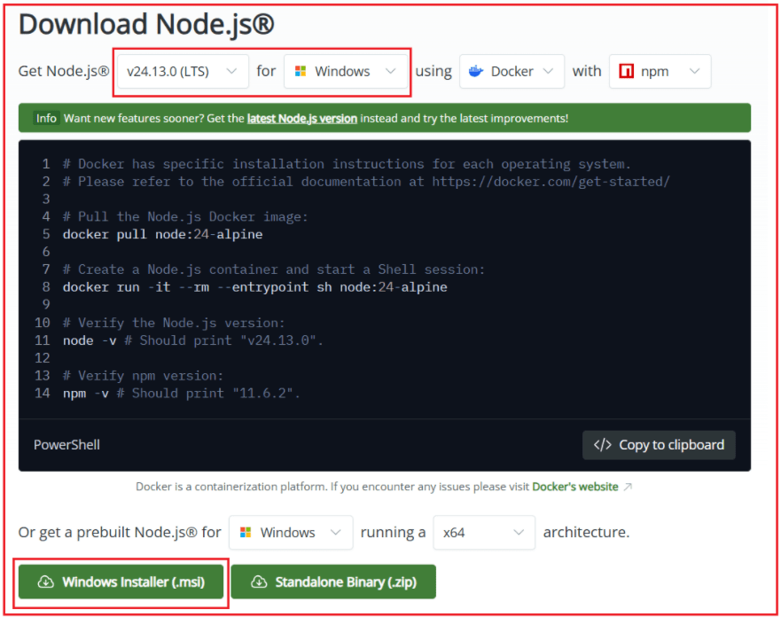
Task: Expand the operating system dropdown set to Windows
Action: pos(346,71)
